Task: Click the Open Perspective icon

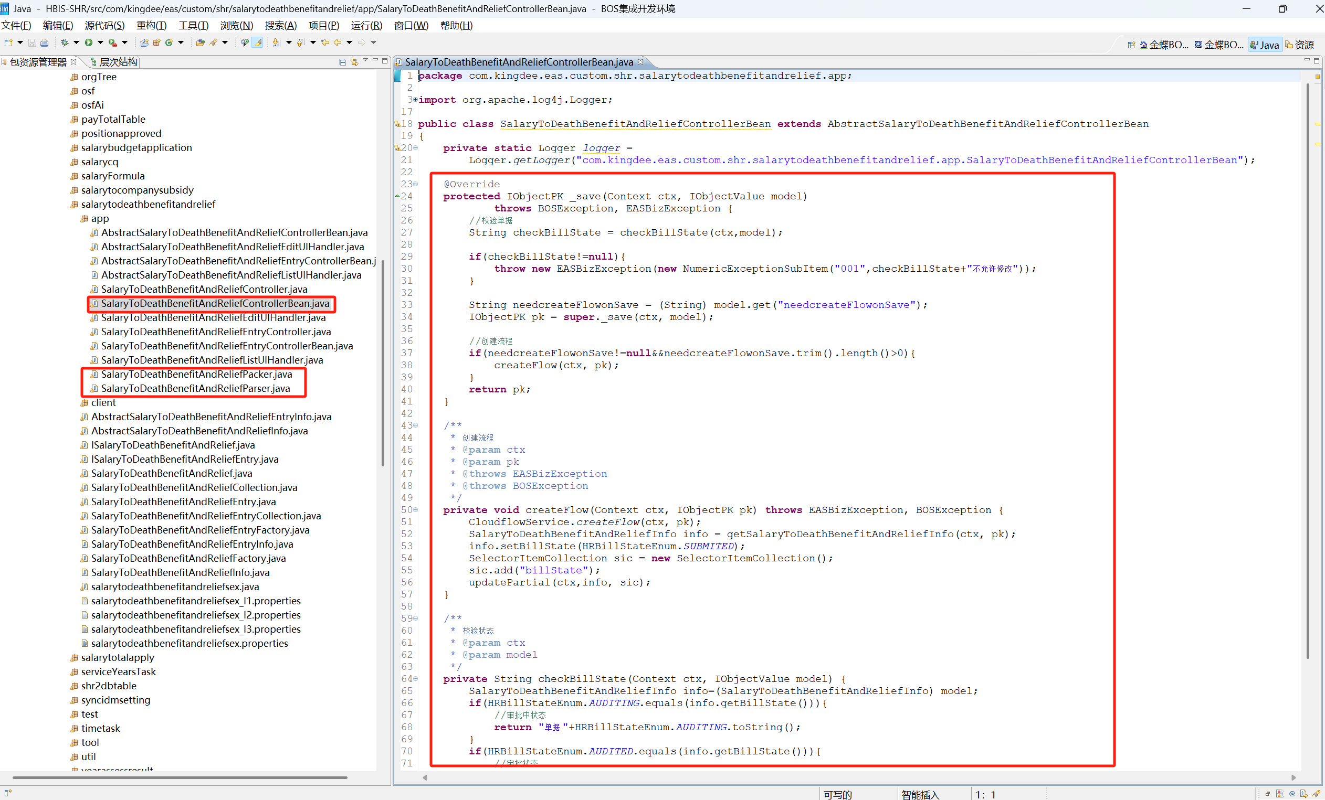Action: (1131, 45)
